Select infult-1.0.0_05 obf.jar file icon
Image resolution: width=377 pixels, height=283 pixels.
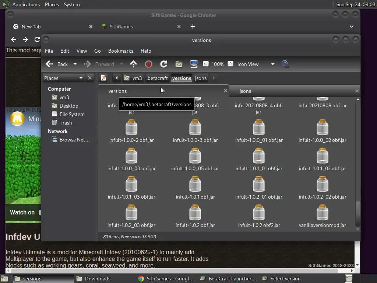click(x=195, y=156)
